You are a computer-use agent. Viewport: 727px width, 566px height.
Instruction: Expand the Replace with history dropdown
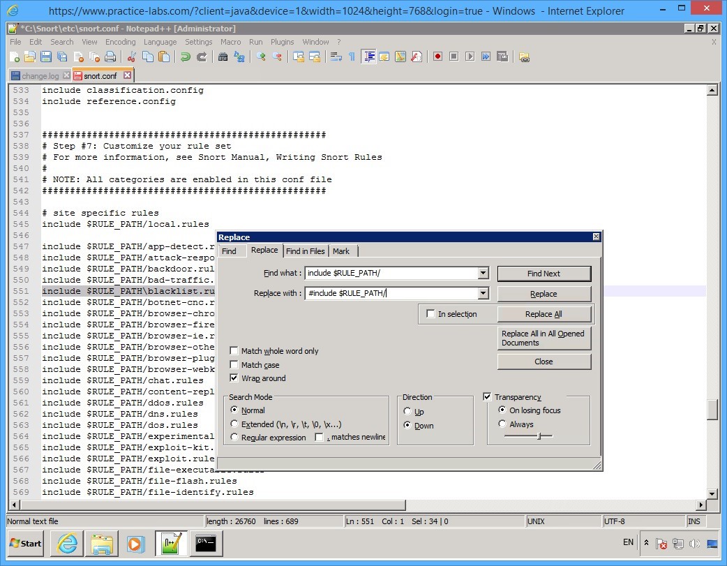point(484,293)
